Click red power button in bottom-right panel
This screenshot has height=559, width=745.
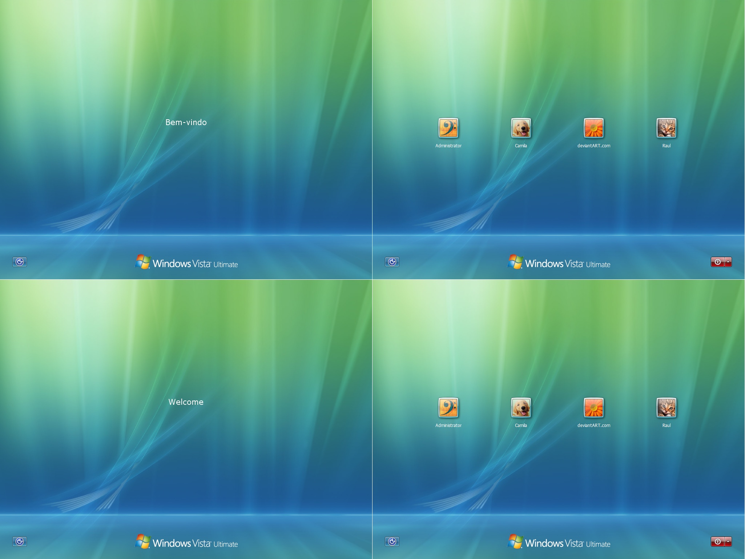(717, 542)
